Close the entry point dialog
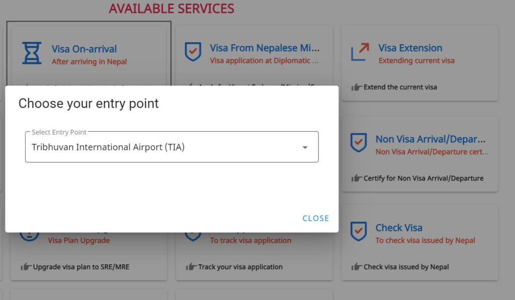 (x=316, y=218)
